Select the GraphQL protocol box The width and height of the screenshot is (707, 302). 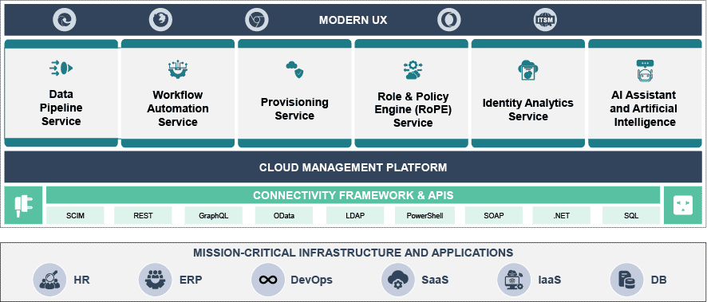point(214,216)
